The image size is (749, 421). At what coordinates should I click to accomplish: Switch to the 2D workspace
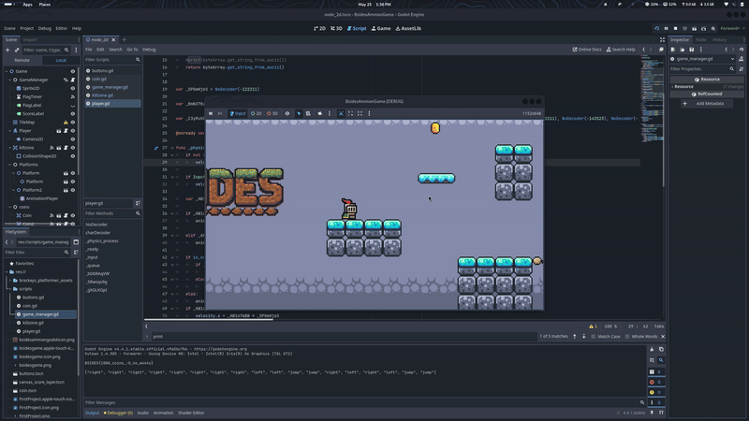pos(319,29)
